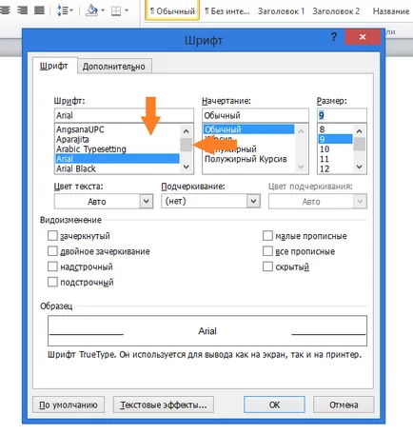The image size is (413, 434).
Task: Select size 11 in the size list
Action: (335, 159)
